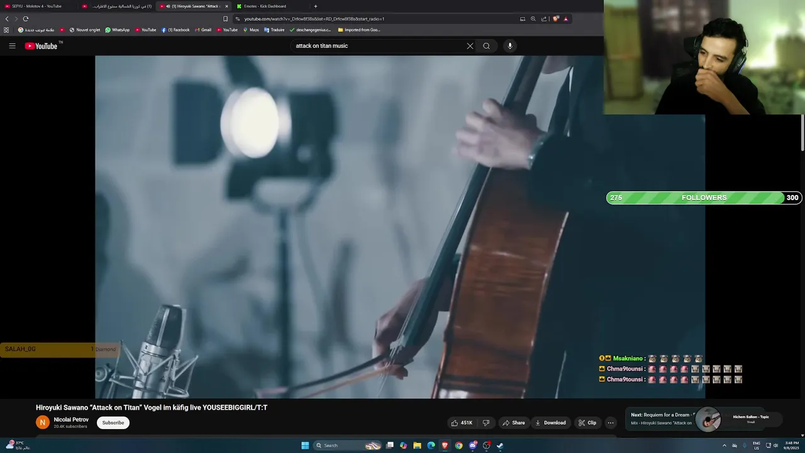The image size is (805, 453).
Task: Download the video
Action: [550, 423]
